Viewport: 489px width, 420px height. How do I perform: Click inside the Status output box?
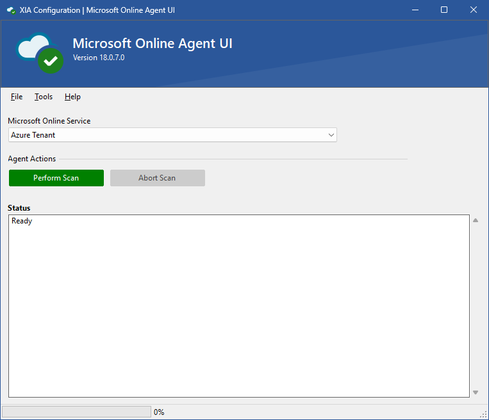(x=238, y=307)
